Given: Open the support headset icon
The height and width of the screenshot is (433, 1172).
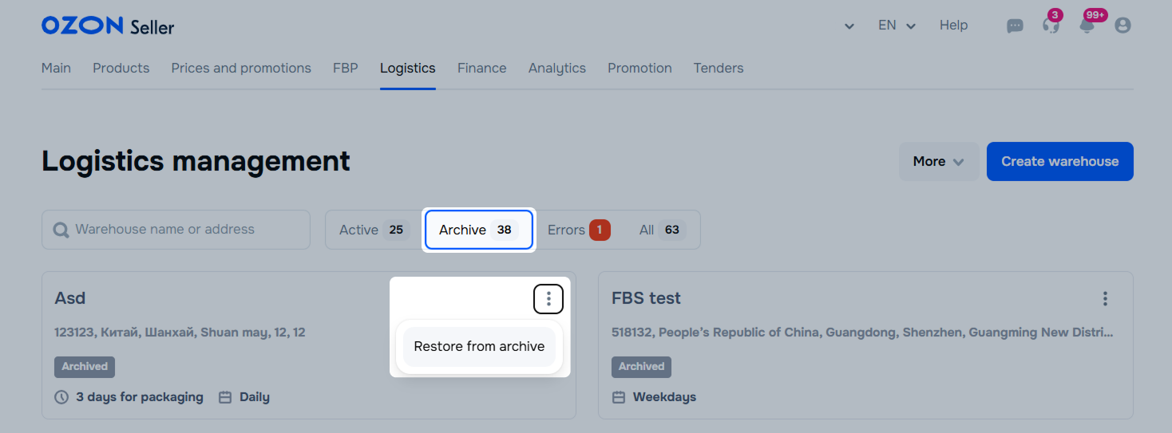Looking at the screenshot, I should coord(1051,26).
